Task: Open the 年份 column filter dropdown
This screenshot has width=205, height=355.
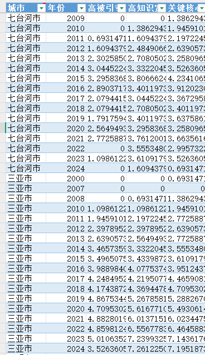Action: click(82, 8)
